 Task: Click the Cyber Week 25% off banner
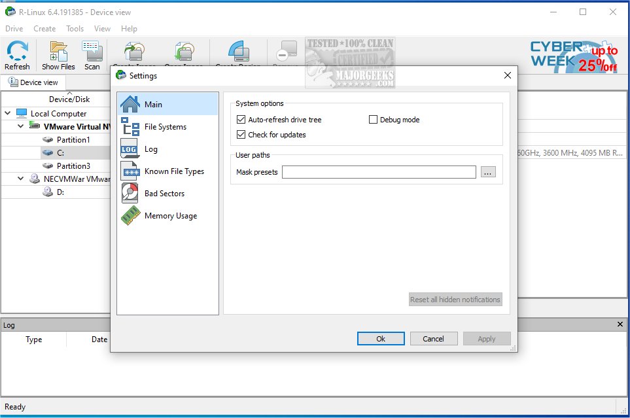[574, 57]
